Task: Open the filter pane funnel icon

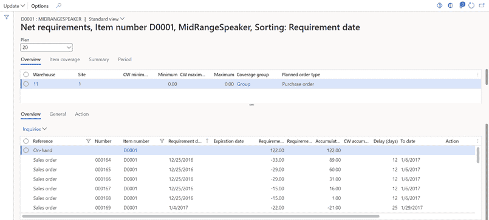Action: tap(6, 18)
